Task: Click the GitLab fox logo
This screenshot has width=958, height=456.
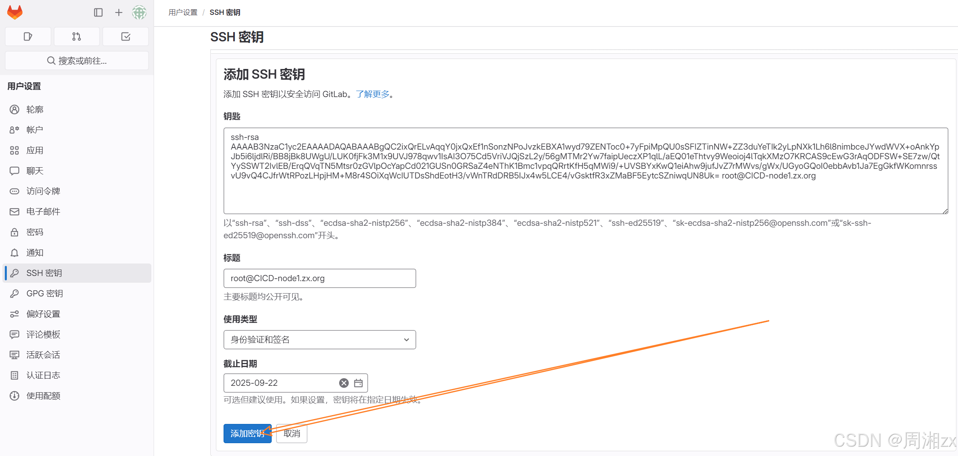Action: 15,12
